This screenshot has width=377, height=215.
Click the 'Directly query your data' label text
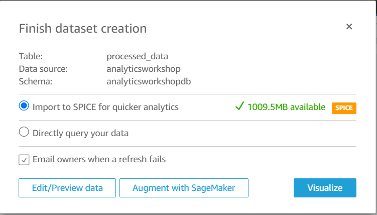(x=80, y=133)
